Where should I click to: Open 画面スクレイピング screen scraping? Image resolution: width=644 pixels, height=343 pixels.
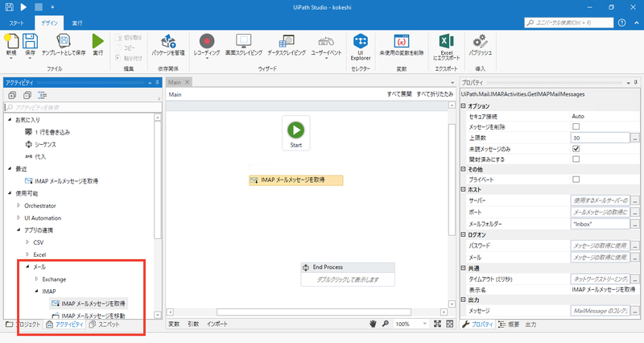[x=244, y=45]
